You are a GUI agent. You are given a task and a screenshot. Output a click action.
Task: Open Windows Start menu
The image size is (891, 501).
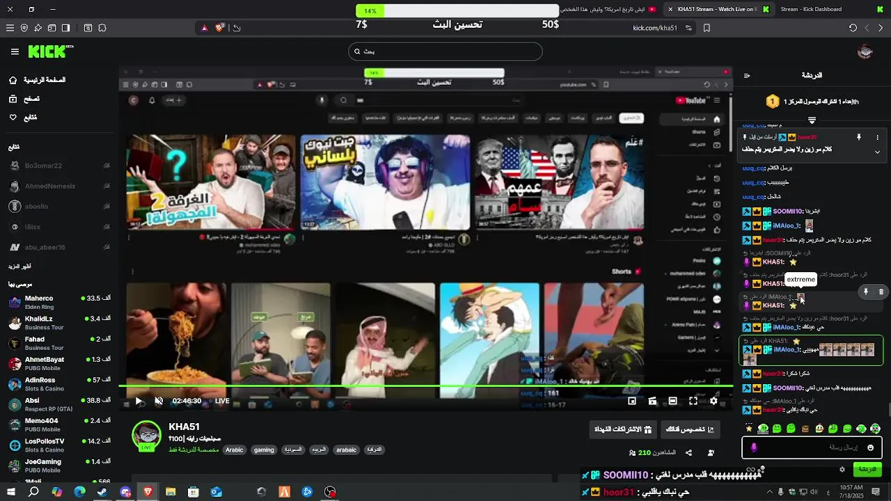(10, 492)
